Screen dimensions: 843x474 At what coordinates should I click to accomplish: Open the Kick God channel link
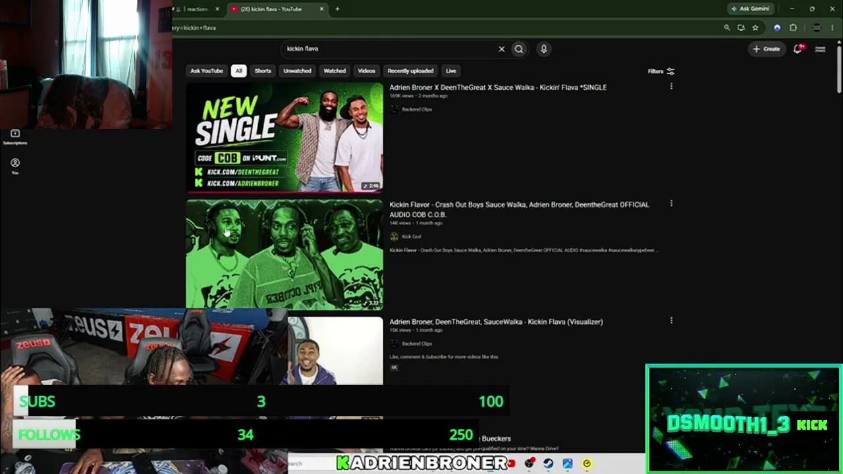tap(411, 236)
